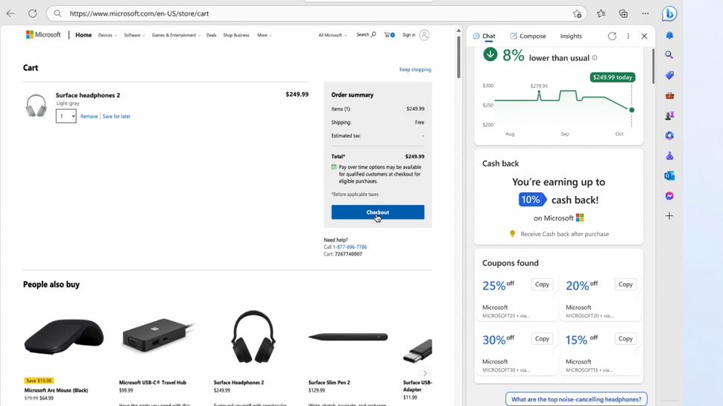This screenshot has height=406, width=723.
Task: Copy the 25% off coupon
Action: [x=542, y=285]
